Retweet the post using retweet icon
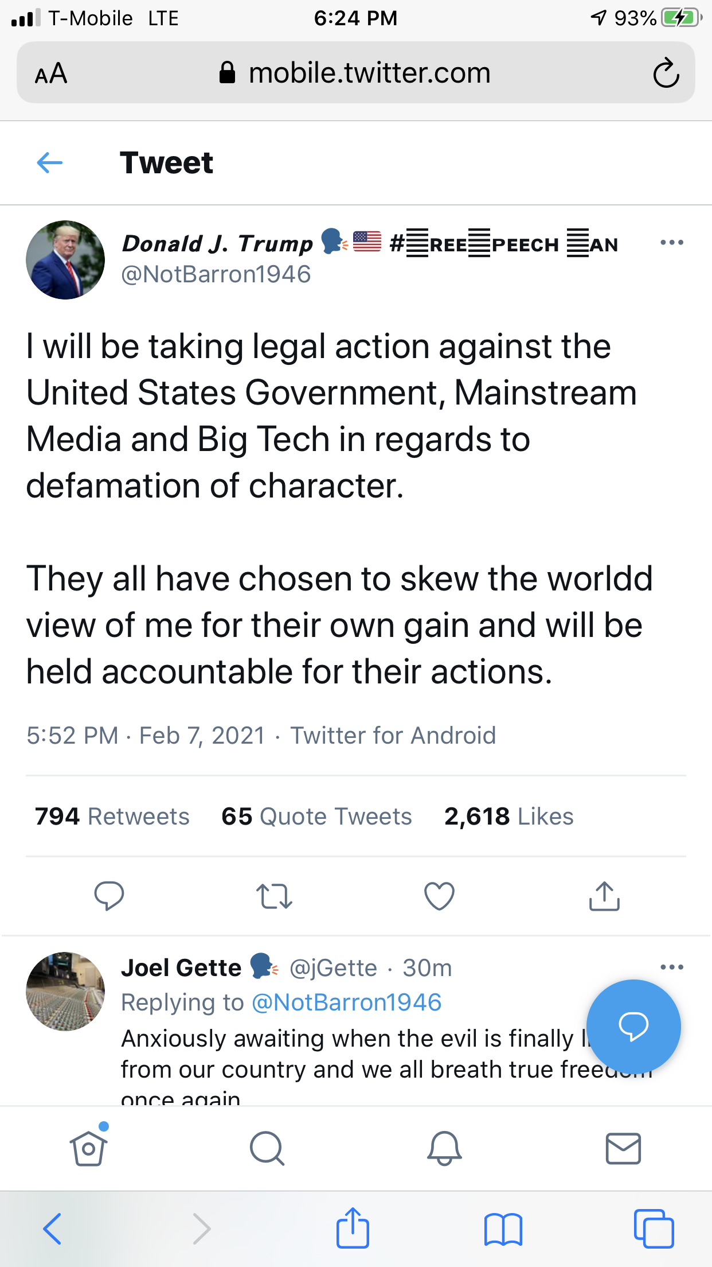This screenshot has width=712, height=1267. pos(274,896)
